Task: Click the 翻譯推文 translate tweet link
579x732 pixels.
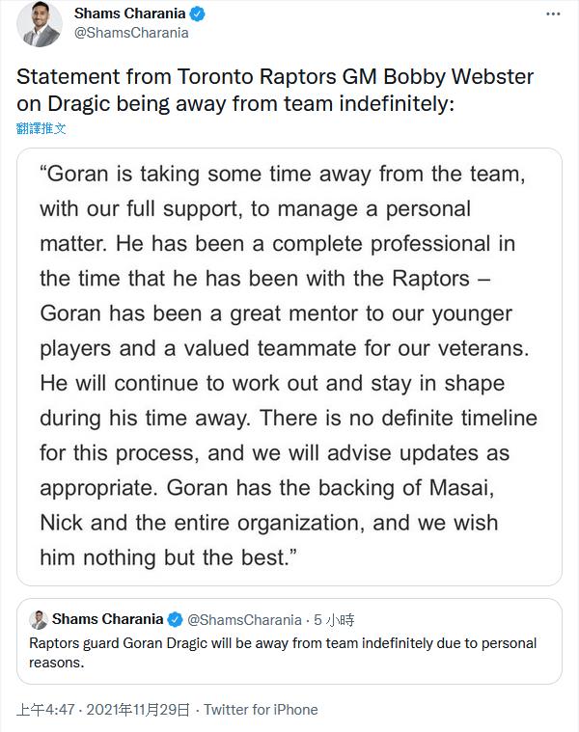Action: click(41, 128)
